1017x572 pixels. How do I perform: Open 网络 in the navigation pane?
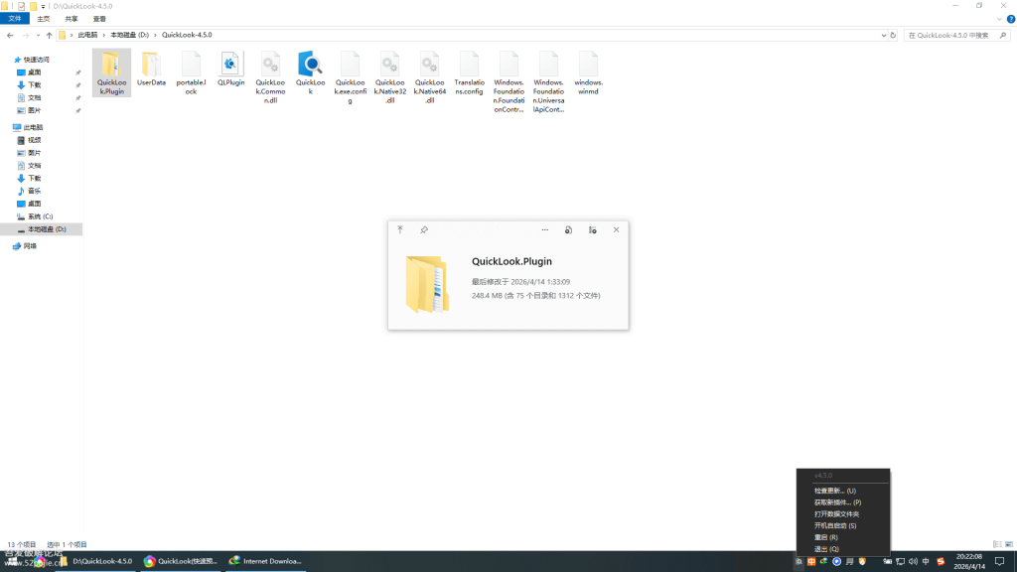pyautogui.click(x=30, y=246)
